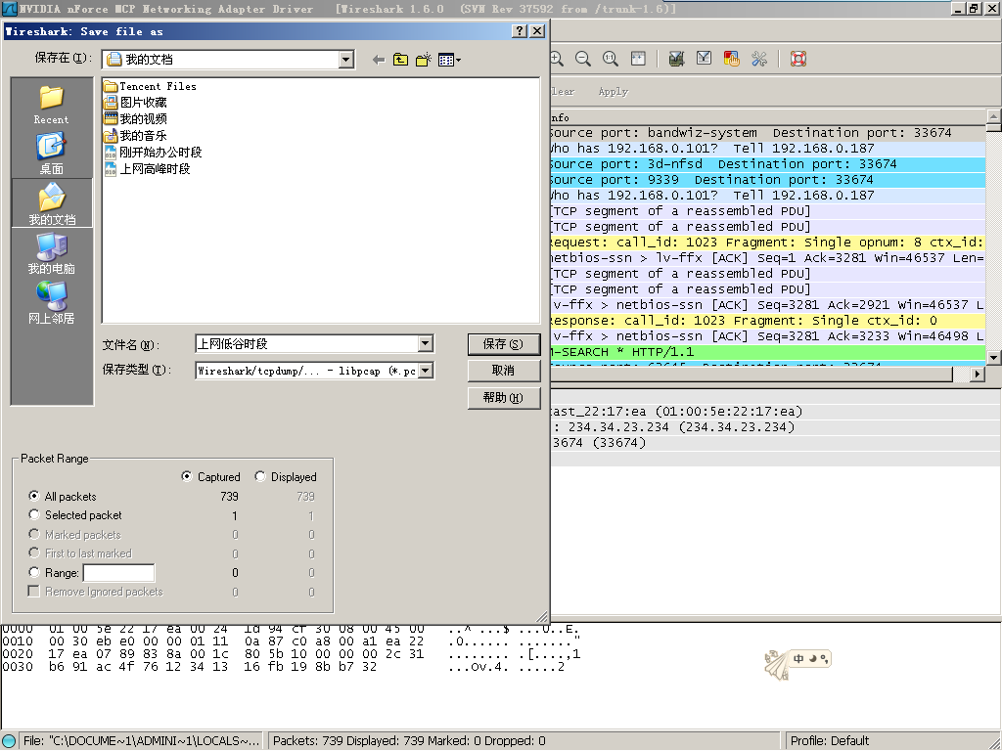Open the view menu button in dialog toolbar
The height and width of the screenshot is (751, 1002).
(x=449, y=60)
